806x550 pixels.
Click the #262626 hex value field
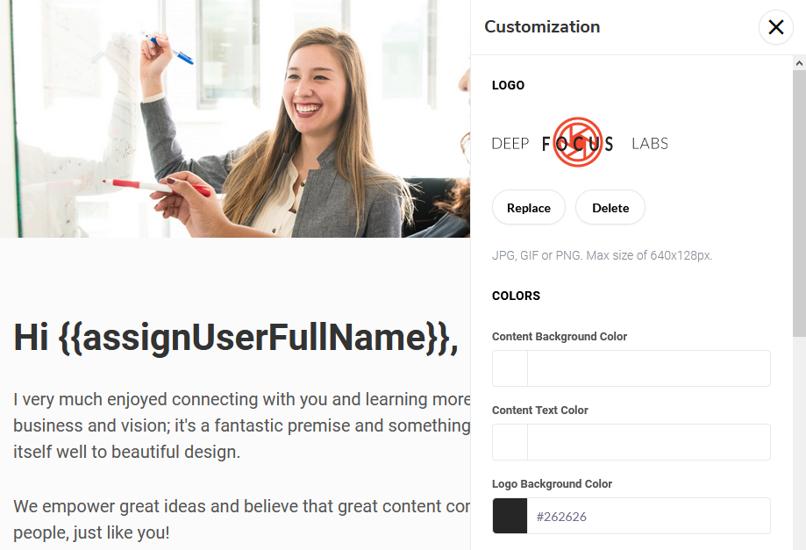[x=649, y=516]
